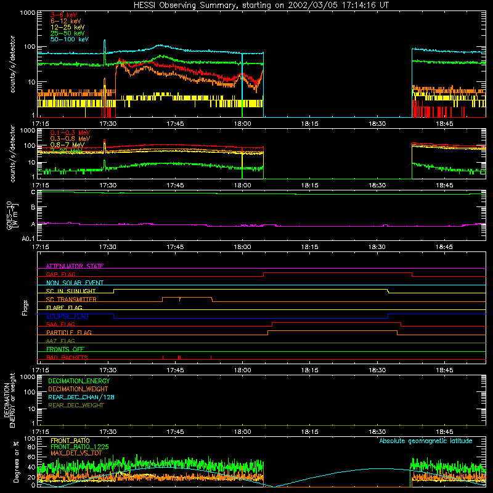Click the DECIMATION_ENERGY legend label

pyautogui.click(x=79, y=381)
